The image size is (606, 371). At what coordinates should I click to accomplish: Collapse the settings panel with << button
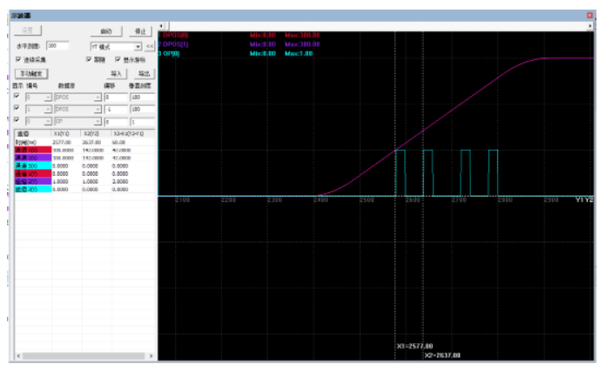coord(150,45)
